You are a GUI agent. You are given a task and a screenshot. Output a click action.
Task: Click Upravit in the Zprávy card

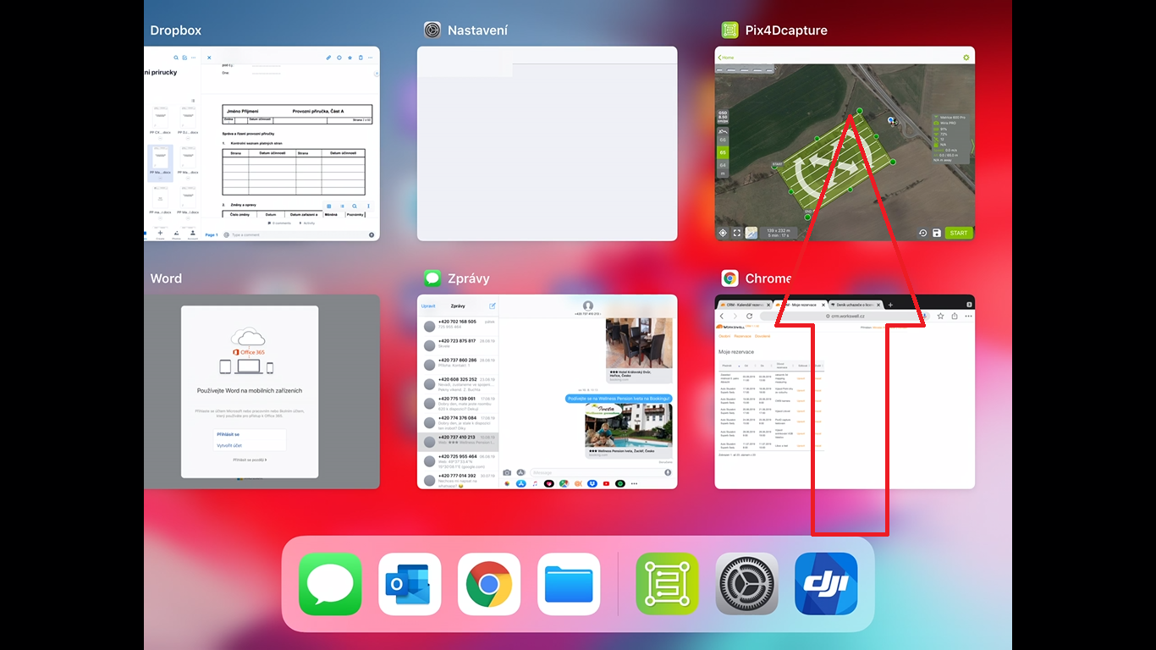click(x=428, y=306)
